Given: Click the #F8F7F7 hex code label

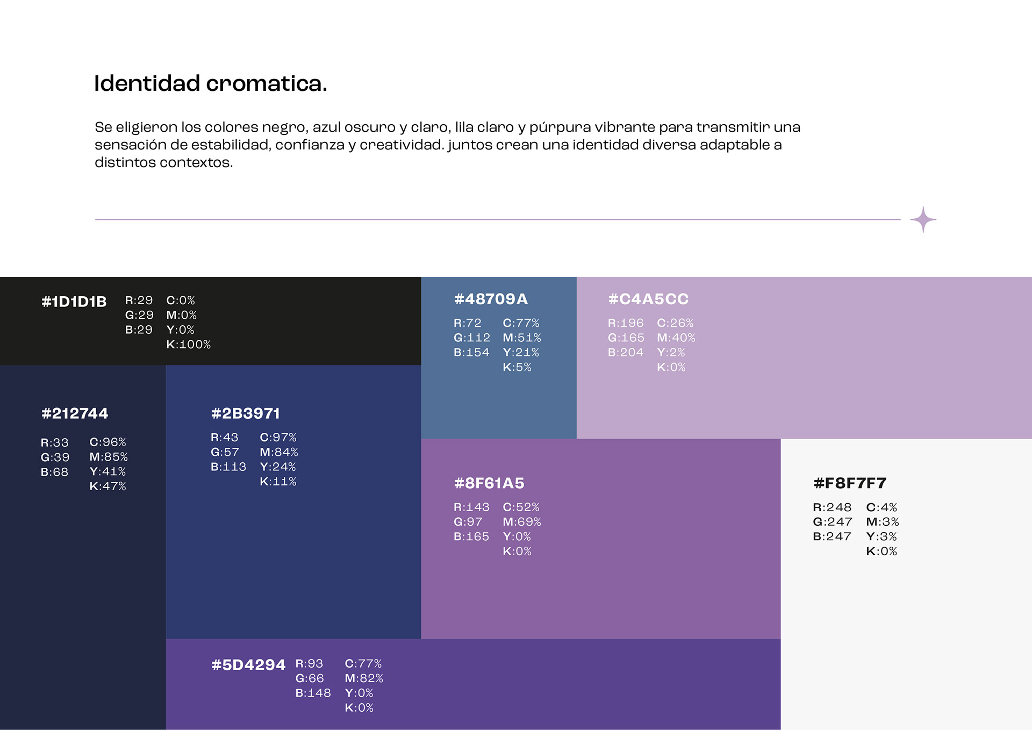Looking at the screenshot, I should click(850, 483).
